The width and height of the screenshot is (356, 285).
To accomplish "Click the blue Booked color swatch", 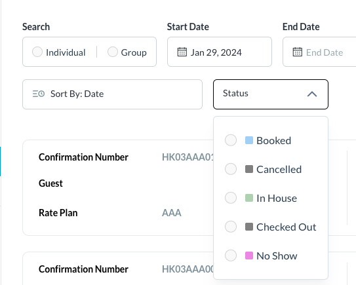I will pos(249,140).
